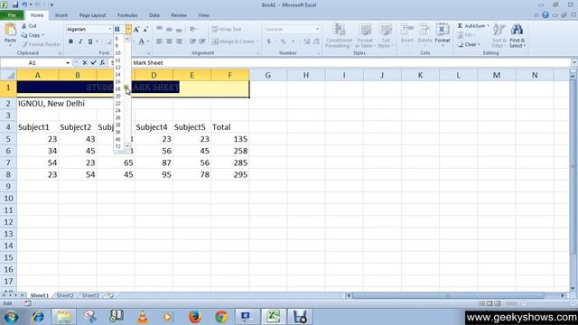Apply the Accounting dollar format
The image size is (578, 325).
pos(269,42)
